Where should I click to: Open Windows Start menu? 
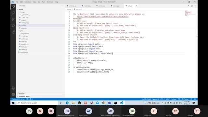[13, 103]
